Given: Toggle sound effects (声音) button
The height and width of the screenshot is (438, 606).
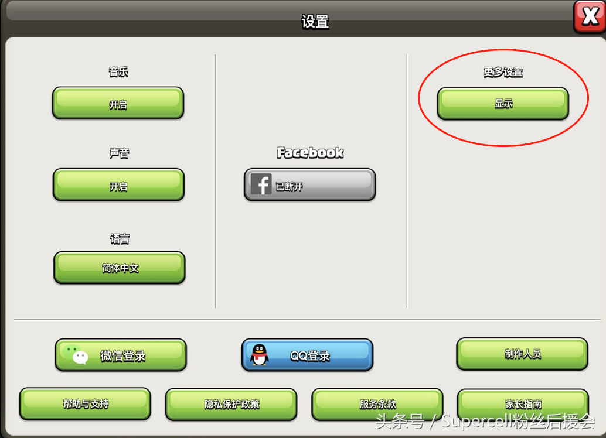Looking at the screenshot, I should click(118, 185).
